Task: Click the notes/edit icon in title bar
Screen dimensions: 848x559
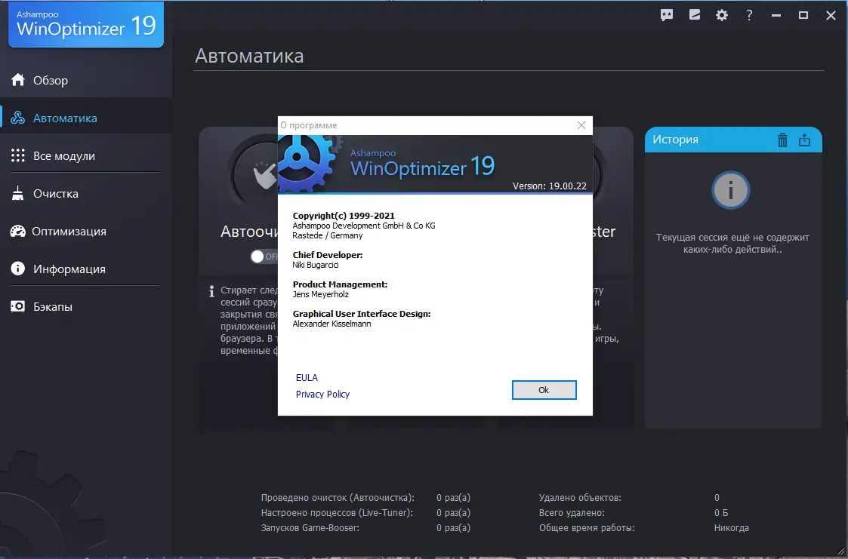Action: pos(695,15)
